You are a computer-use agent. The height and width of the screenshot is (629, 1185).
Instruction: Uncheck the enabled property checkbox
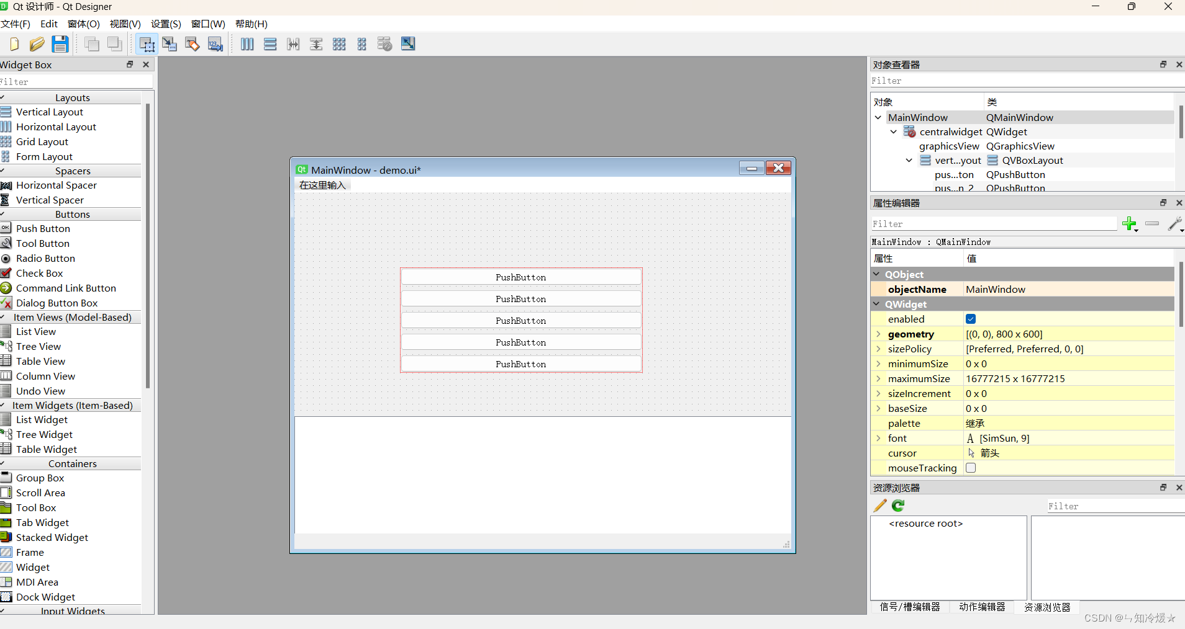click(971, 319)
